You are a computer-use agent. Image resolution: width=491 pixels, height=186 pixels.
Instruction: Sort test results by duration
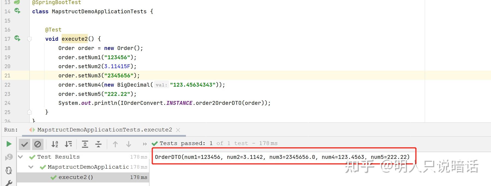(68, 144)
